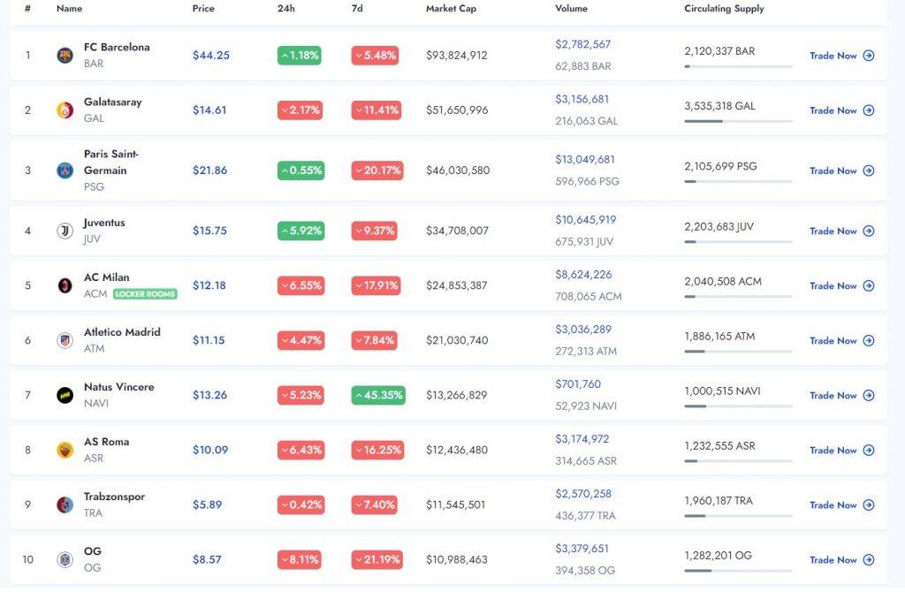
Task: Click the LOCKER ROOMS badge on AC Milan
Action: tap(145, 294)
